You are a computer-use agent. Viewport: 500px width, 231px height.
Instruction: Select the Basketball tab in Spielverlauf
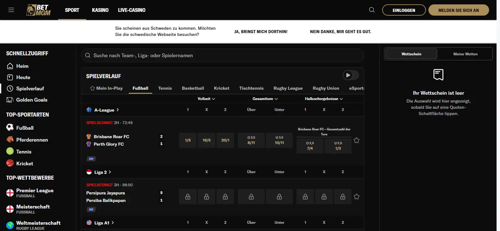193,88
